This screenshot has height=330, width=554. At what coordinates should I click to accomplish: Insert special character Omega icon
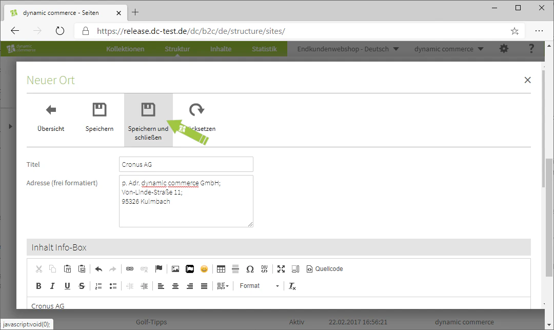pyautogui.click(x=250, y=269)
